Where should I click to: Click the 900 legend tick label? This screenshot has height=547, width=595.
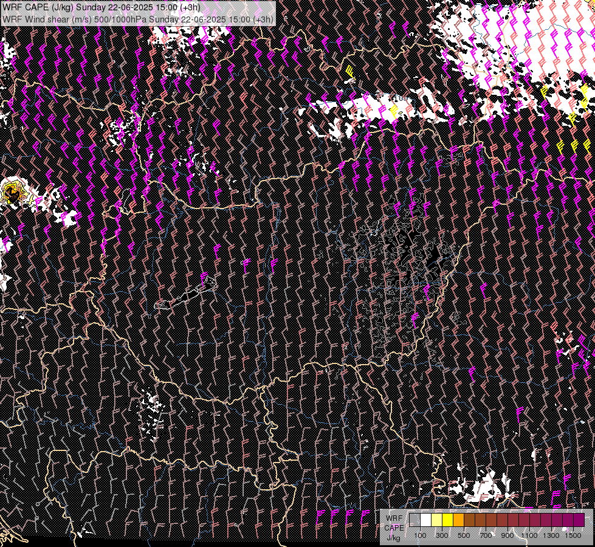point(507,535)
